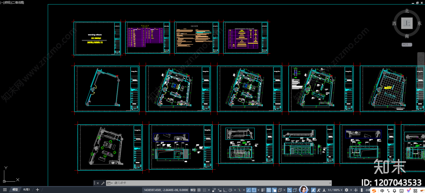Click the [-][俯视][二维线框] viewport label
The height and width of the screenshot is (193, 425).
12,2
